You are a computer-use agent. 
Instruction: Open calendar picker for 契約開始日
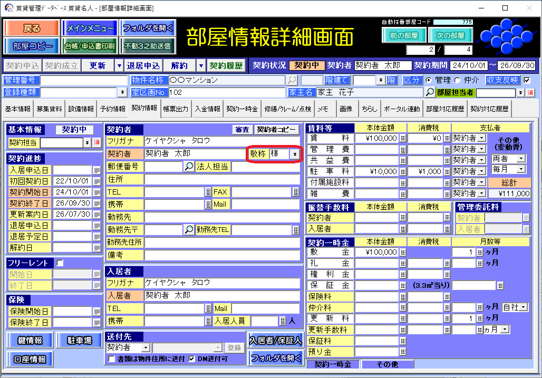click(96, 192)
